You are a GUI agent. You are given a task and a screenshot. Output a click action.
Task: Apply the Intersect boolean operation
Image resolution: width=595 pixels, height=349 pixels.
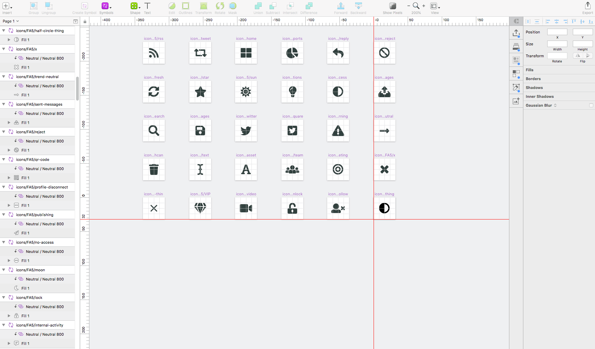[x=290, y=6]
